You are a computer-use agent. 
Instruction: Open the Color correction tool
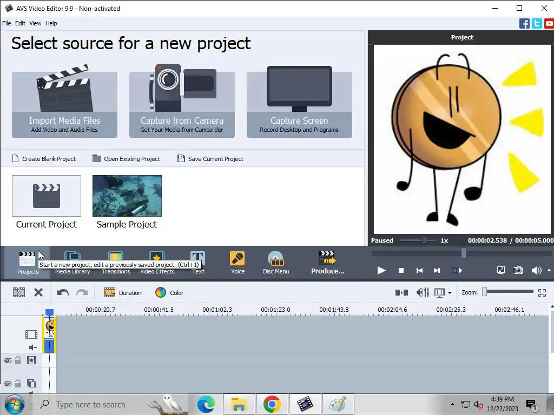tap(169, 292)
